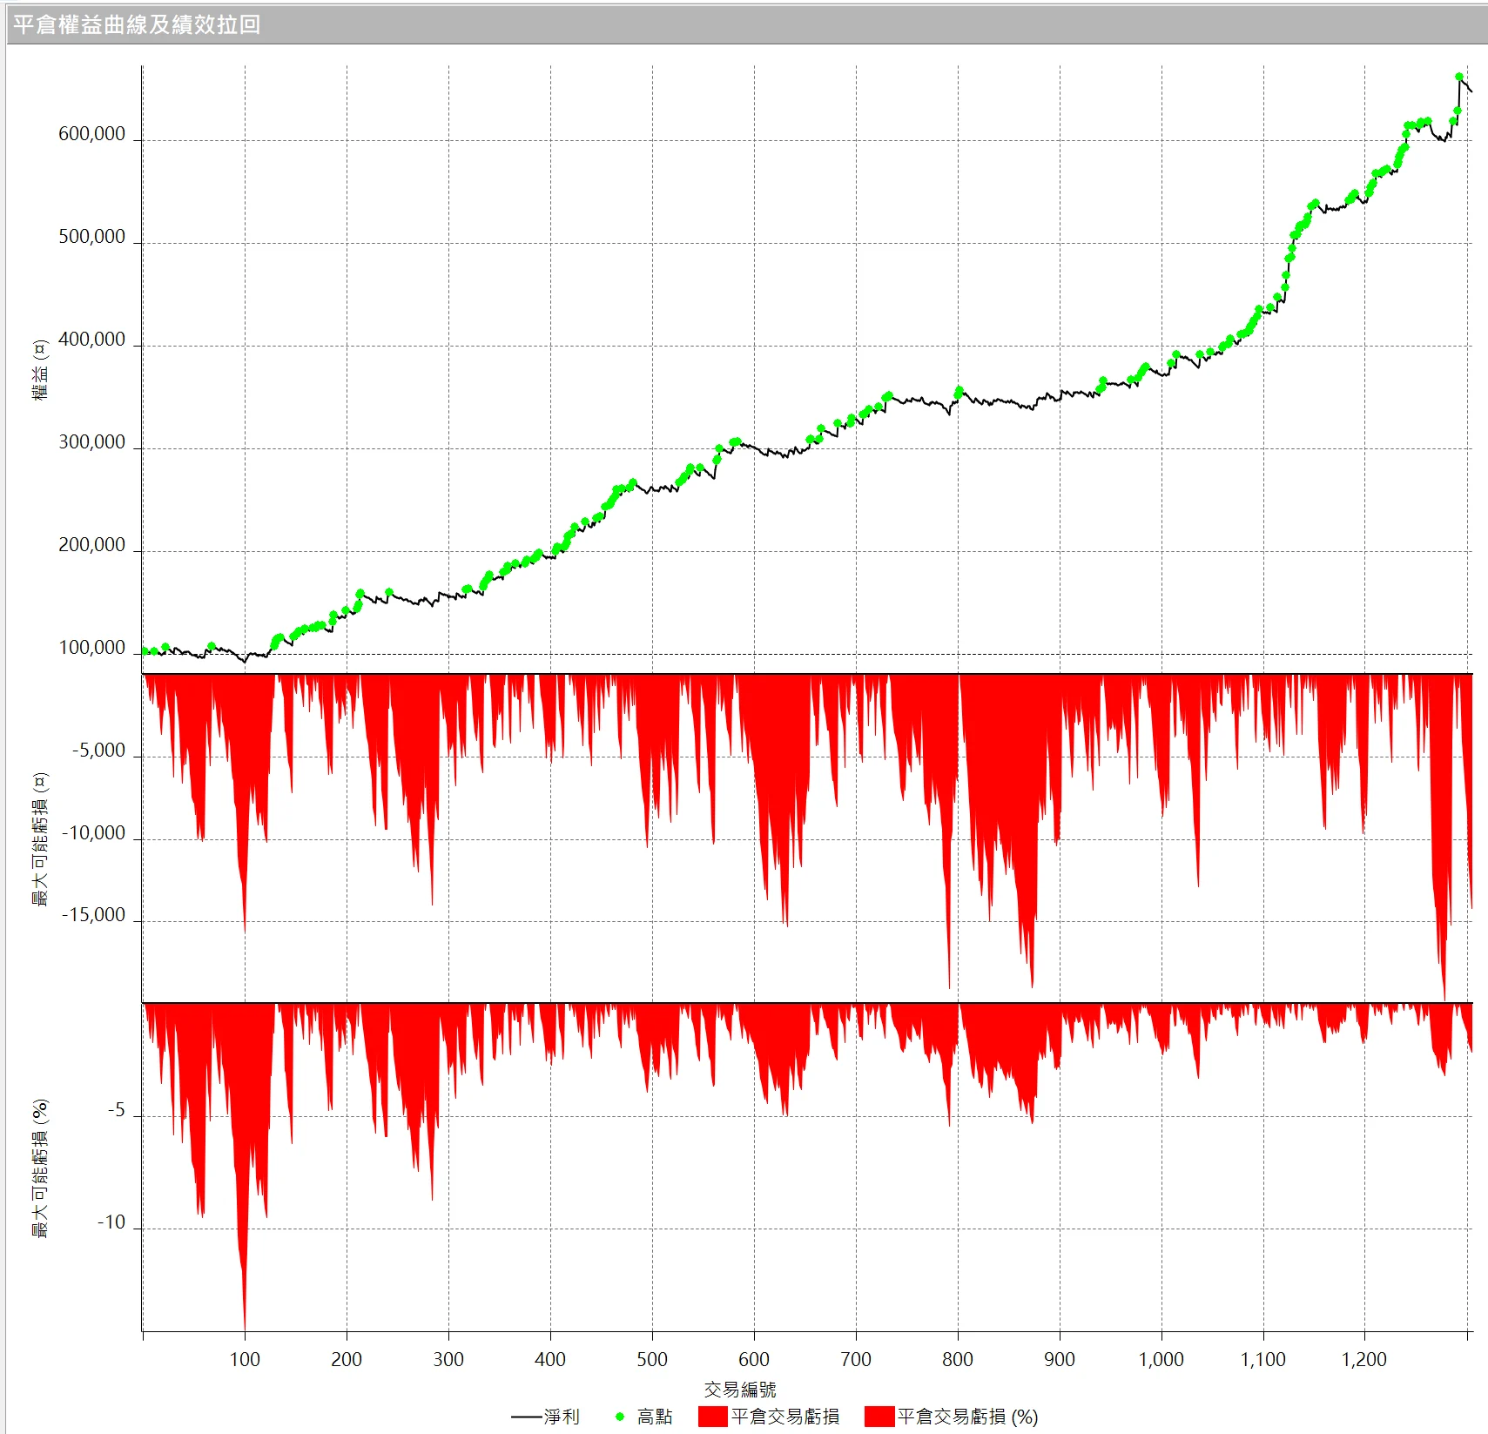Click the 最大可能虧損 (%) vertical axis title
Screen dimensions: 1488x1434
pyautogui.click(x=41, y=1168)
